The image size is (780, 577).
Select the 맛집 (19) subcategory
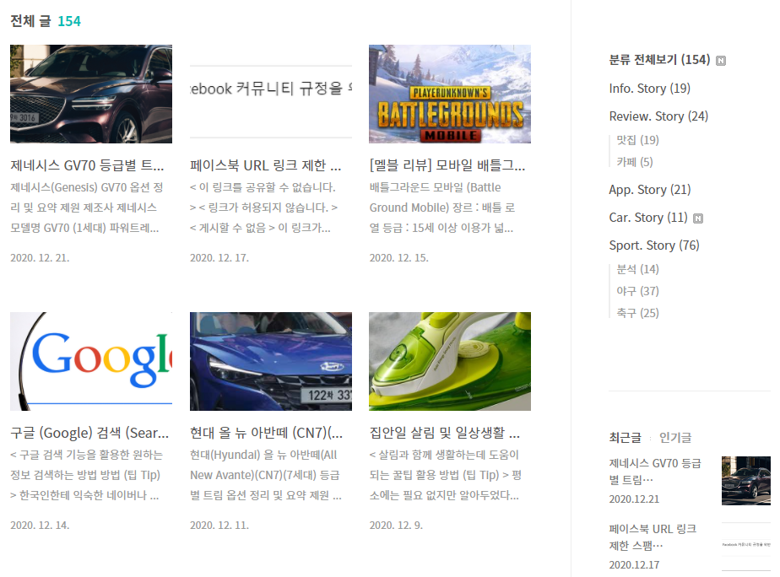637,140
